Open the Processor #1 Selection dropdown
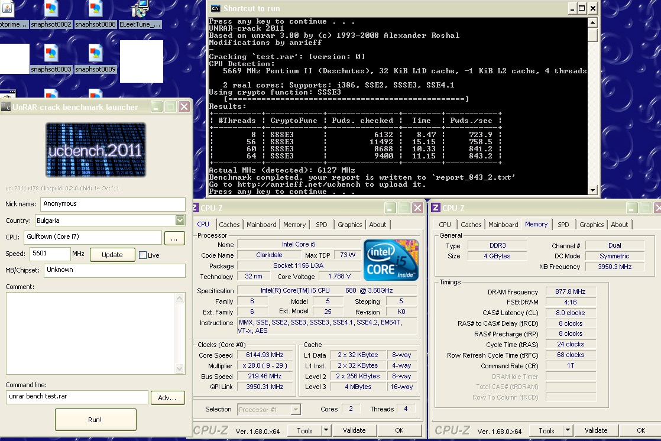The width and height of the screenshot is (661, 441). click(x=296, y=410)
